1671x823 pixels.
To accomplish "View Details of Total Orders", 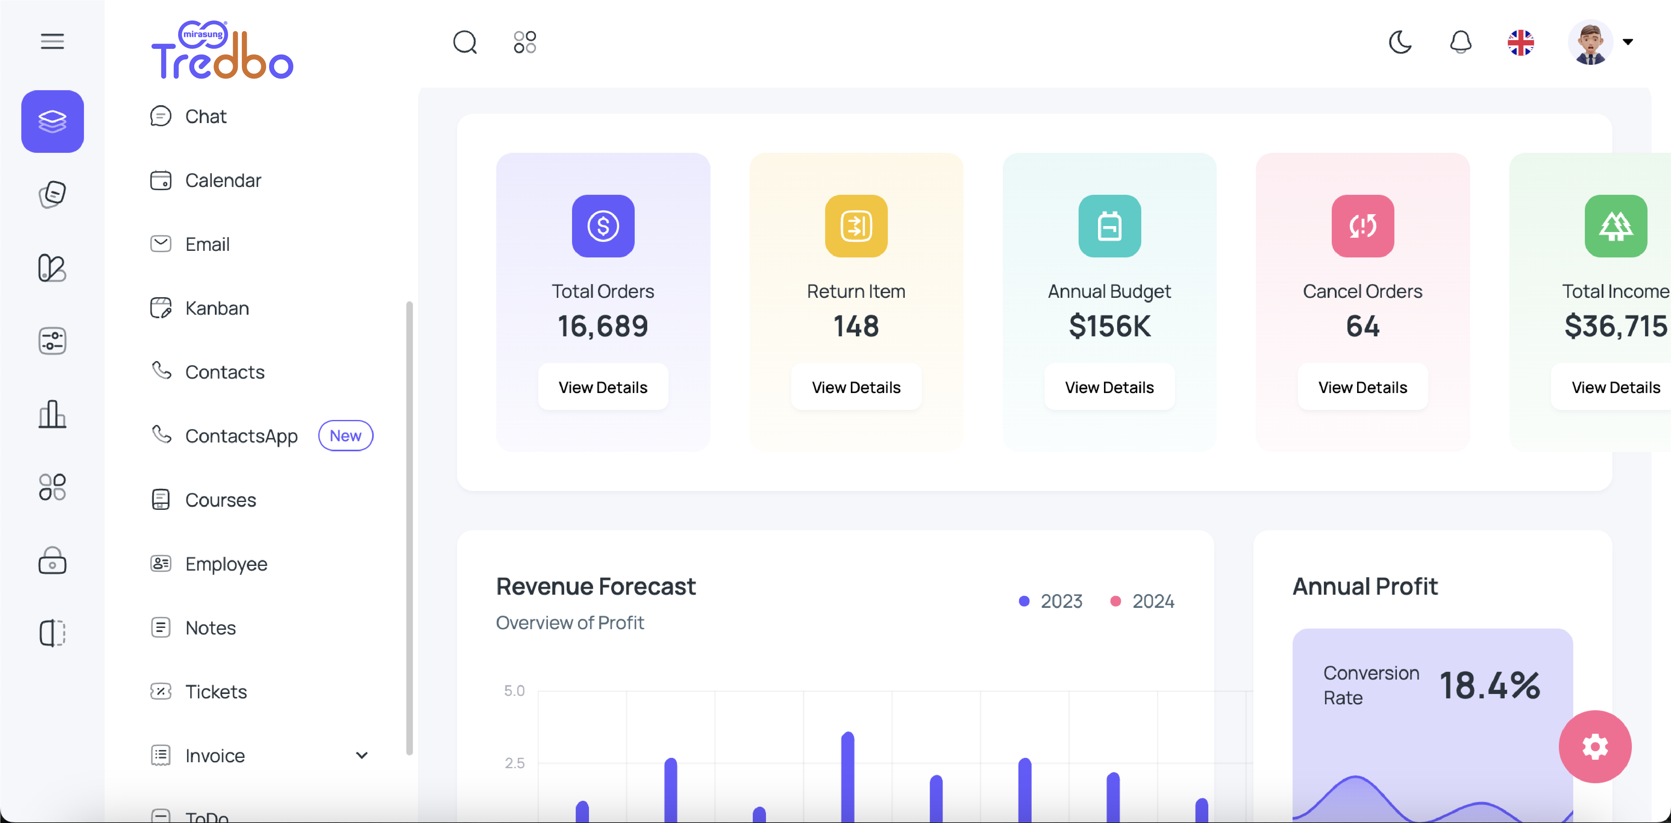I will point(603,386).
